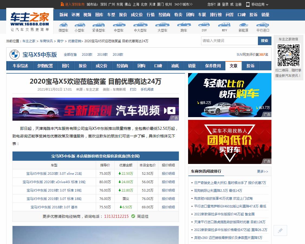
Task: Select the 2020款 model year filter
Action: click(x=87, y=55)
